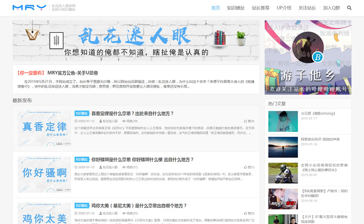Select UP介绍 in the top navigation
Viewport: 364px width, 224px height.
[x=284, y=8]
